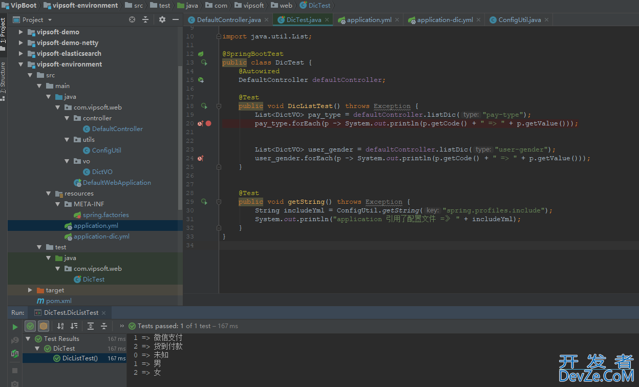Screen dimensions: 639x387
Task: Sort test results by duration
Action: click(x=74, y=326)
